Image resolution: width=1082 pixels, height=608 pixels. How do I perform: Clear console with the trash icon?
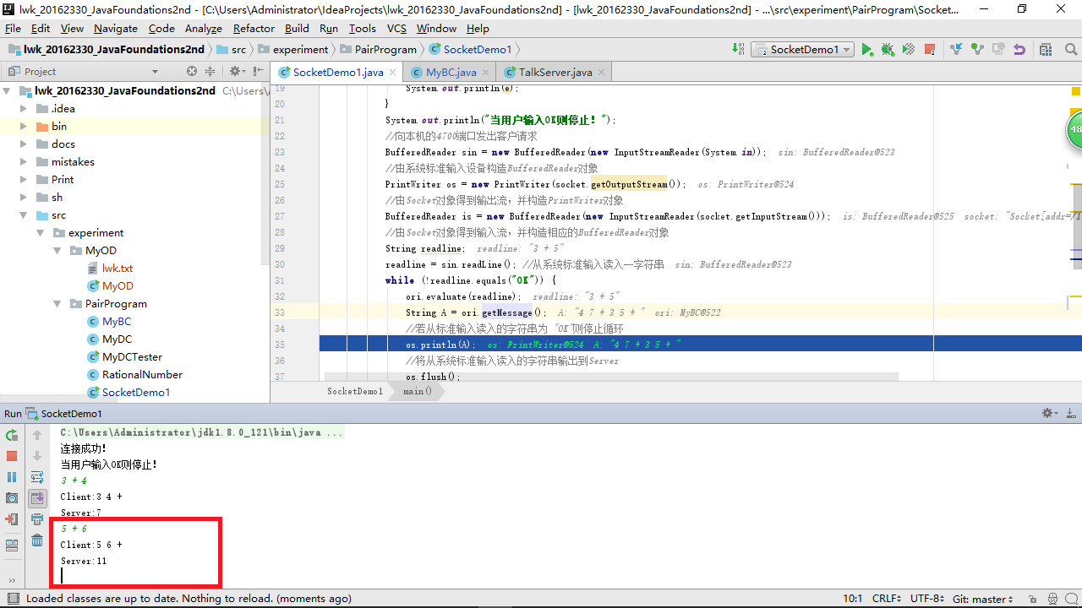tap(37, 540)
